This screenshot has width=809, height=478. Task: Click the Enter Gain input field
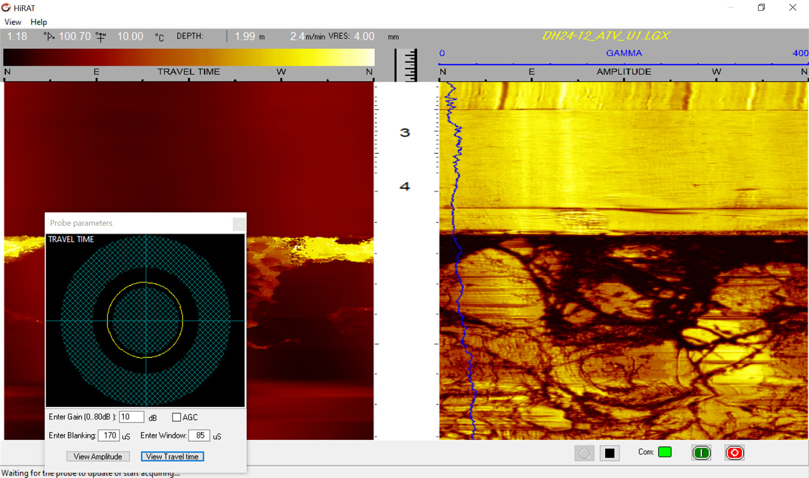click(131, 417)
